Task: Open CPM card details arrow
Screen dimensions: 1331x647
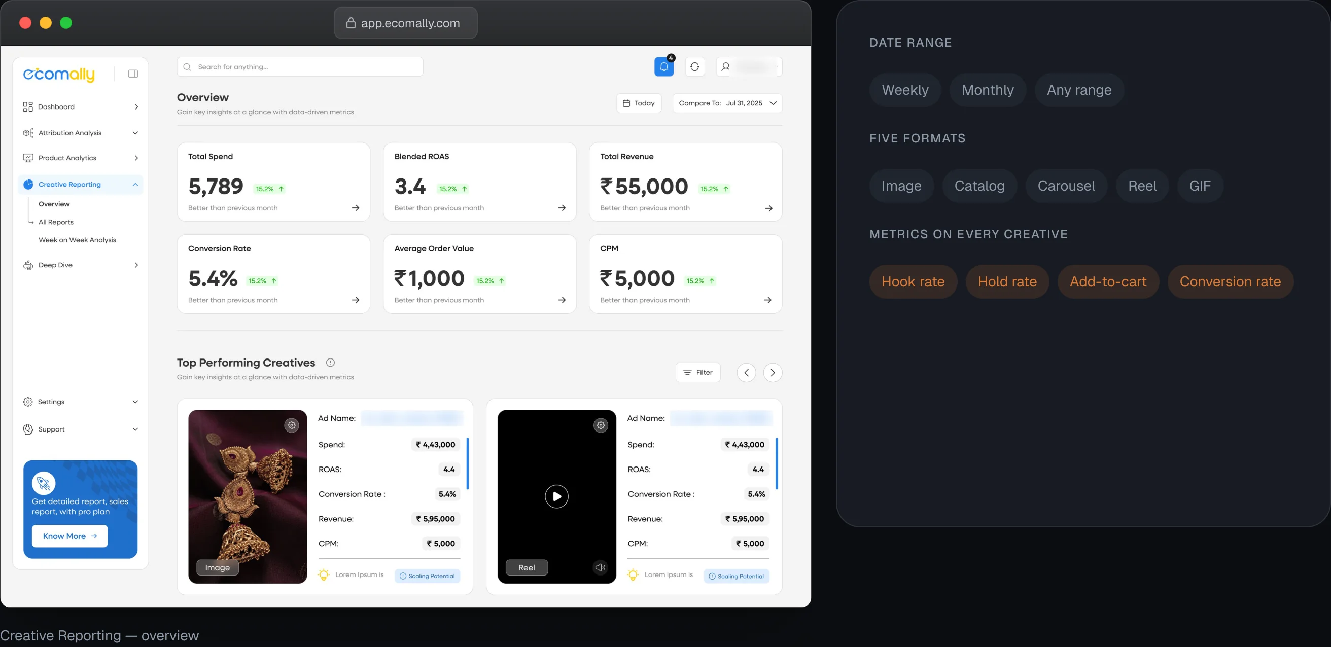Action: pyautogui.click(x=768, y=300)
